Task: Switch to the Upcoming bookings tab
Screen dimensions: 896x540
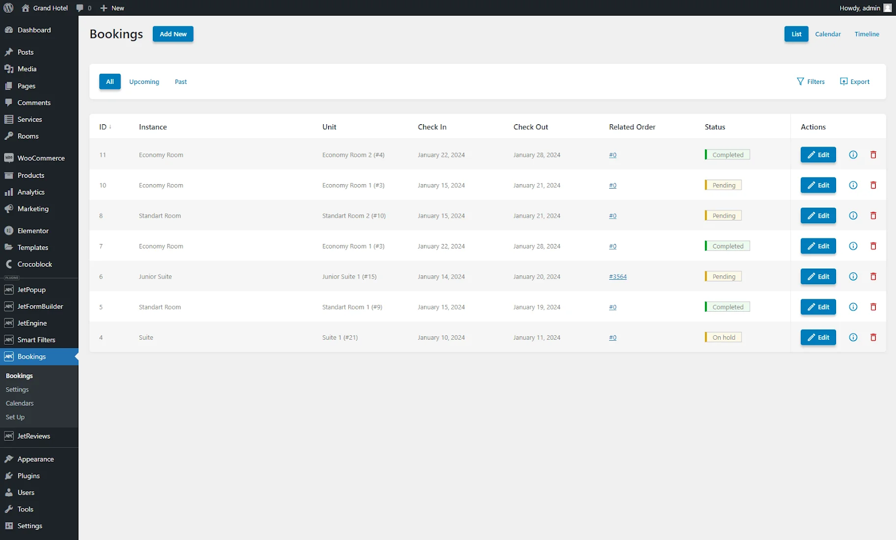Action: [144, 82]
